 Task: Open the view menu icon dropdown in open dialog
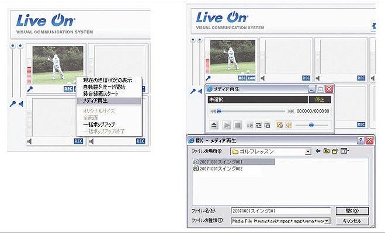[x=345, y=151]
